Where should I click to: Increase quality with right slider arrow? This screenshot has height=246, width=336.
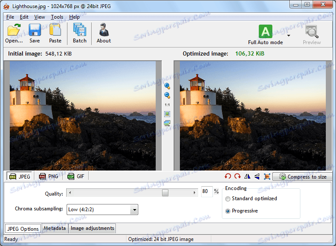click(x=195, y=193)
